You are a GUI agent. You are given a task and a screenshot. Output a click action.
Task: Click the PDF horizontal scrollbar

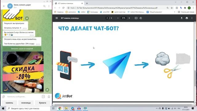tap(123, 105)
